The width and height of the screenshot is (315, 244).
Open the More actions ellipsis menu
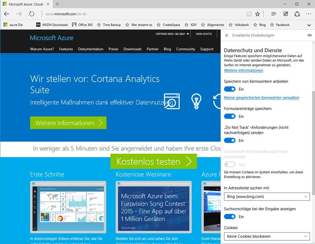tap(308, 14)
